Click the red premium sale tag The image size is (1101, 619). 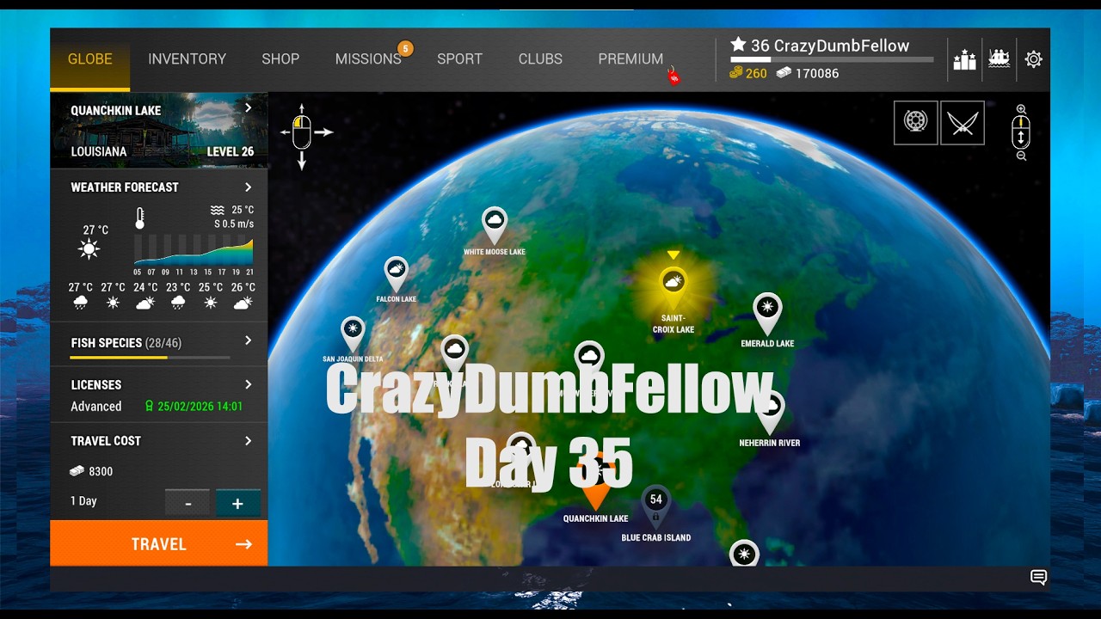(674, 76)
